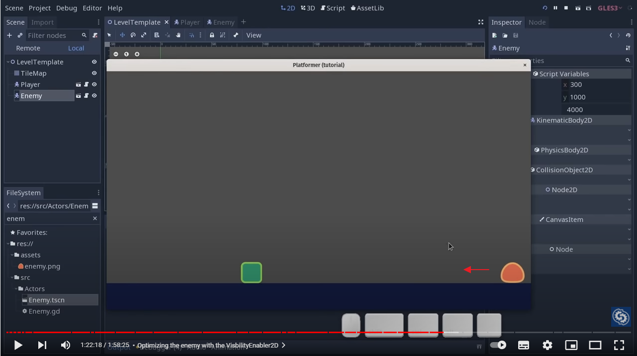
Task: Seek the YouTube video progress bar
Action: tap(318, 332)
